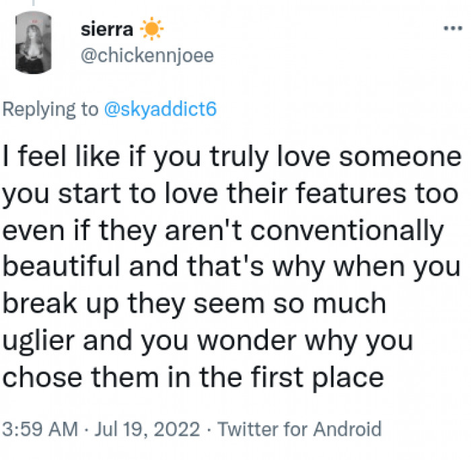The height and width of the screenshot is (460, 471).
Task: Select the line "you start to love their"
Action: [x=232, y=195]
